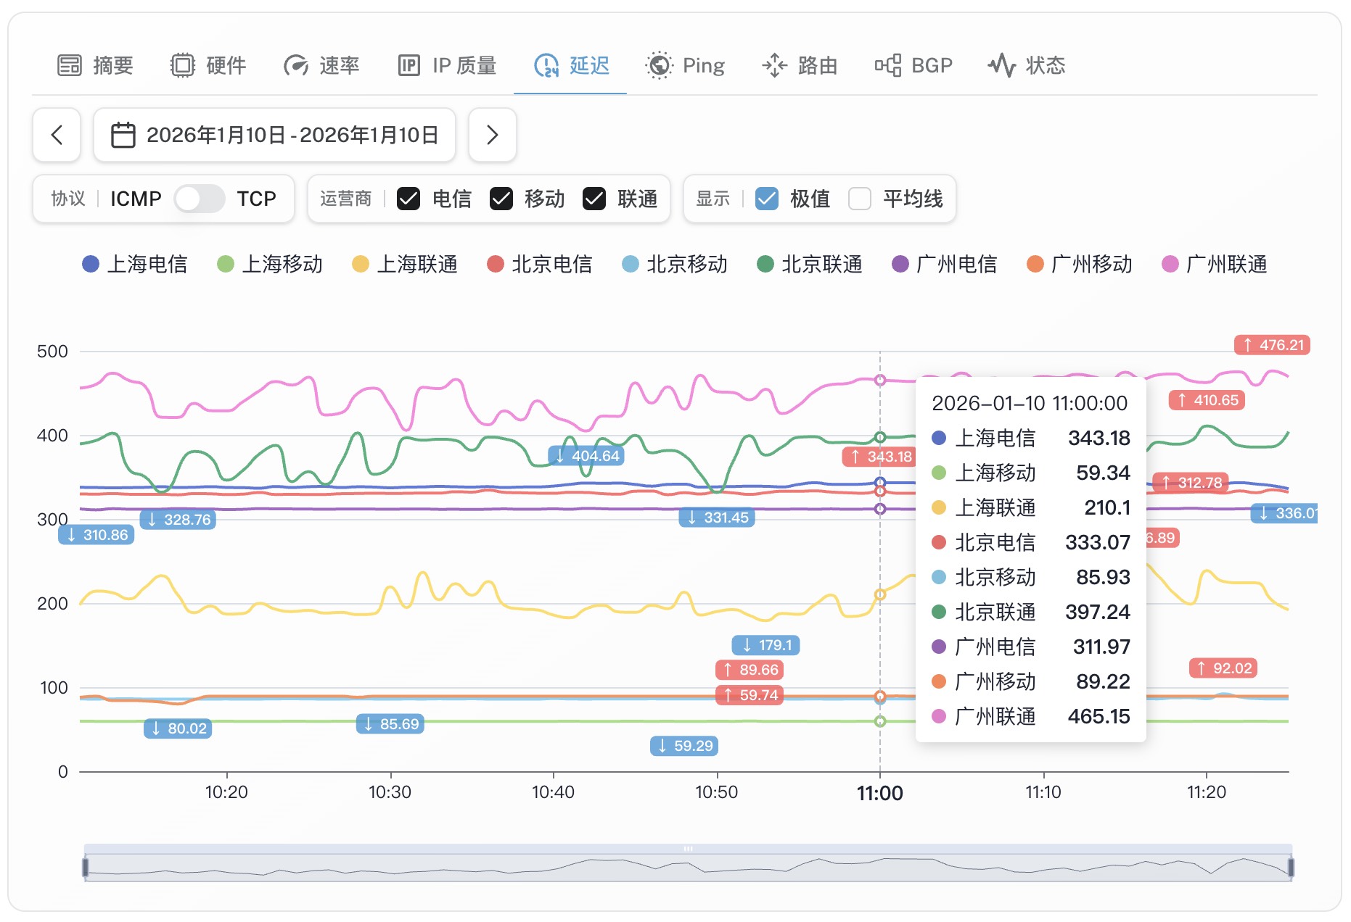Click the summary (摘要) tab icon

click(x=70, y=65)
